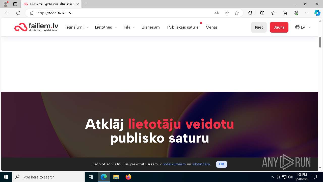Click the scrollbar down arrow
323x182 pixels.
click(x=320, y=168)
